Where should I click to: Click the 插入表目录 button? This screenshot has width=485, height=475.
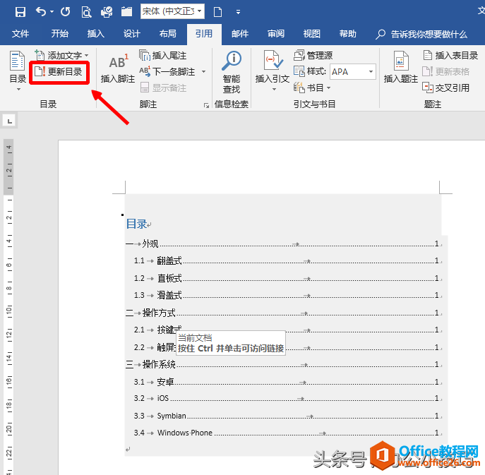point(450,55)
